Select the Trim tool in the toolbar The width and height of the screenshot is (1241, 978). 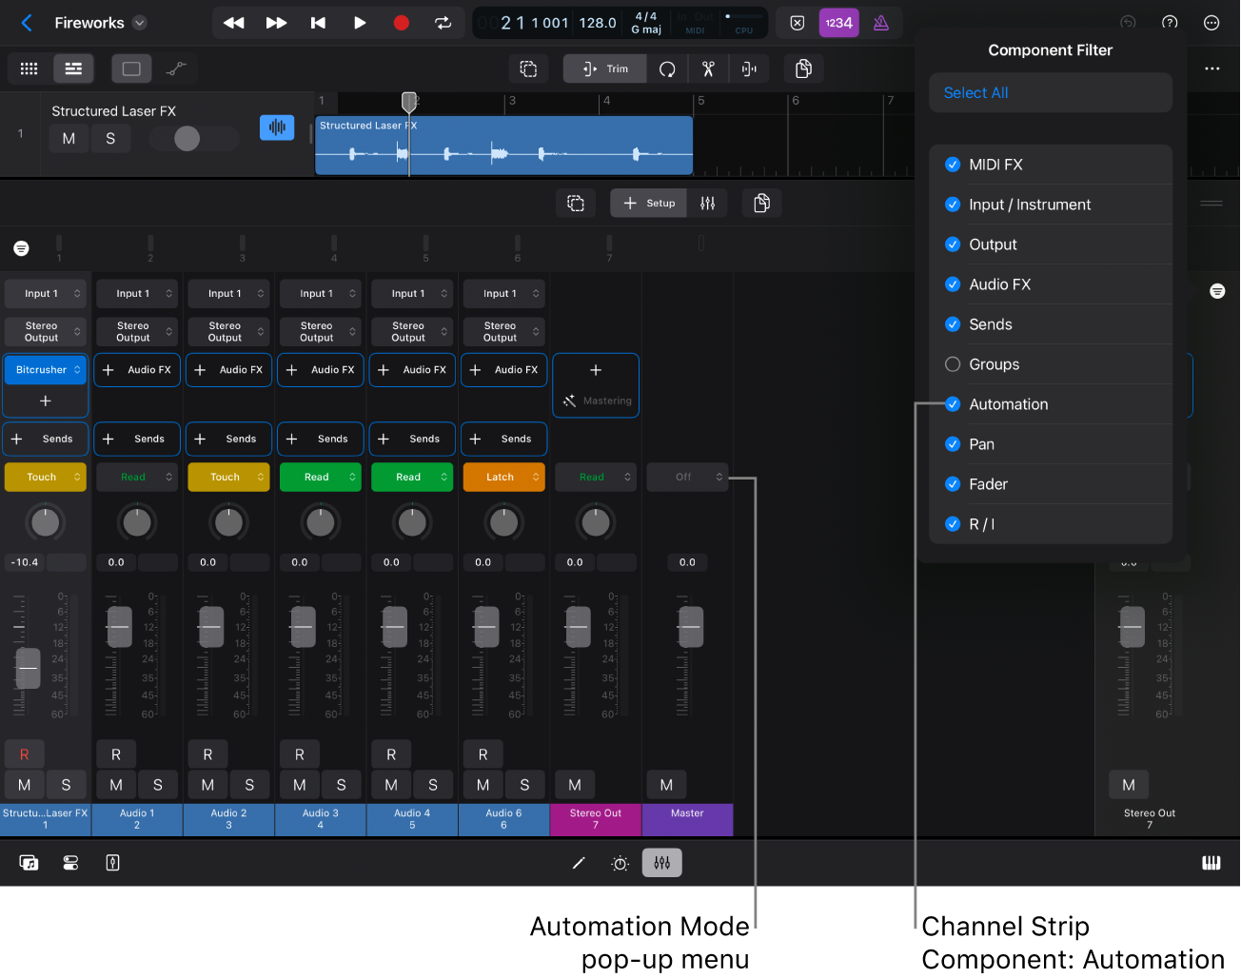click(603, 68)
